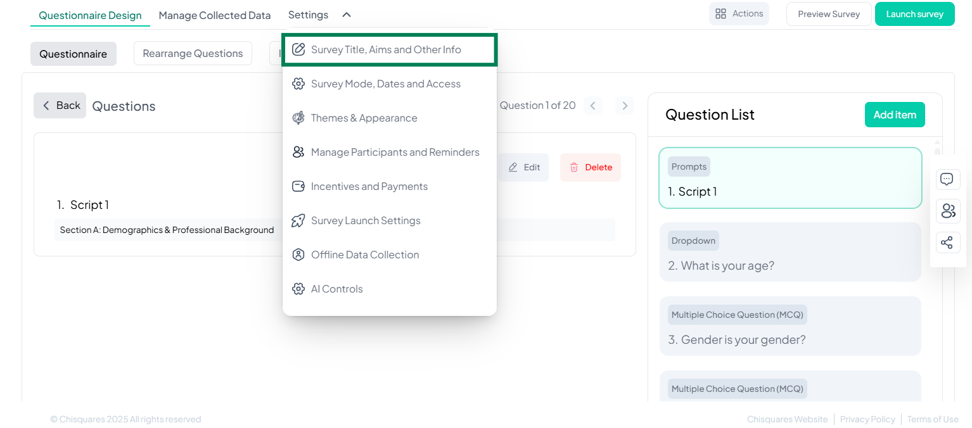Click the participants icon in right sidebar
The height and width of the screenshot is (428, 972).
(947, 211)
